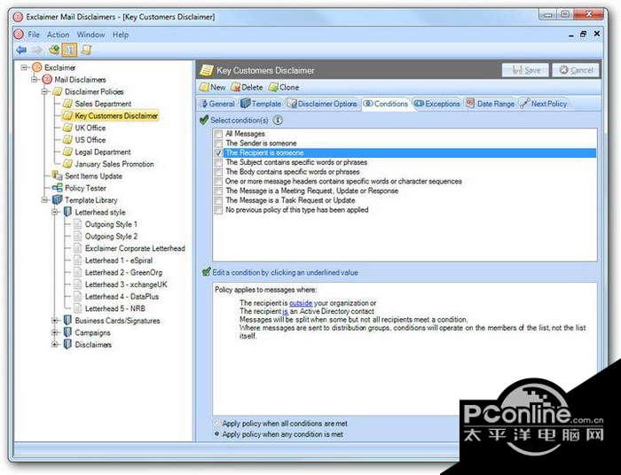The image size is (621, 475).
Task: Switch to the Disclaimer Options tab
Action: click(x=322, y=104)
